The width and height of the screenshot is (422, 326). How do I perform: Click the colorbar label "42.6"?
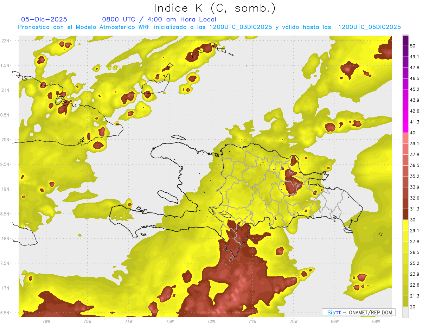[x=415, y=111]
